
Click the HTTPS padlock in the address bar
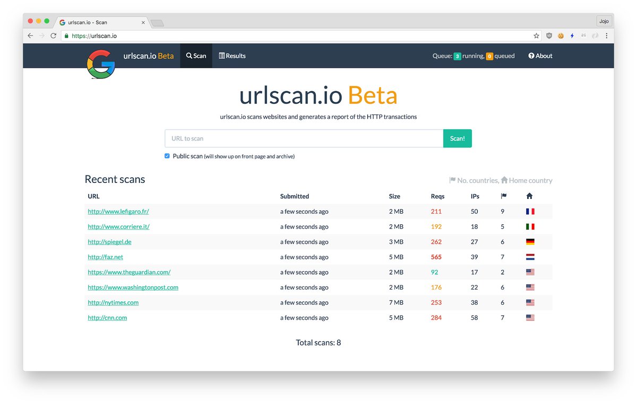pos(67,36)
